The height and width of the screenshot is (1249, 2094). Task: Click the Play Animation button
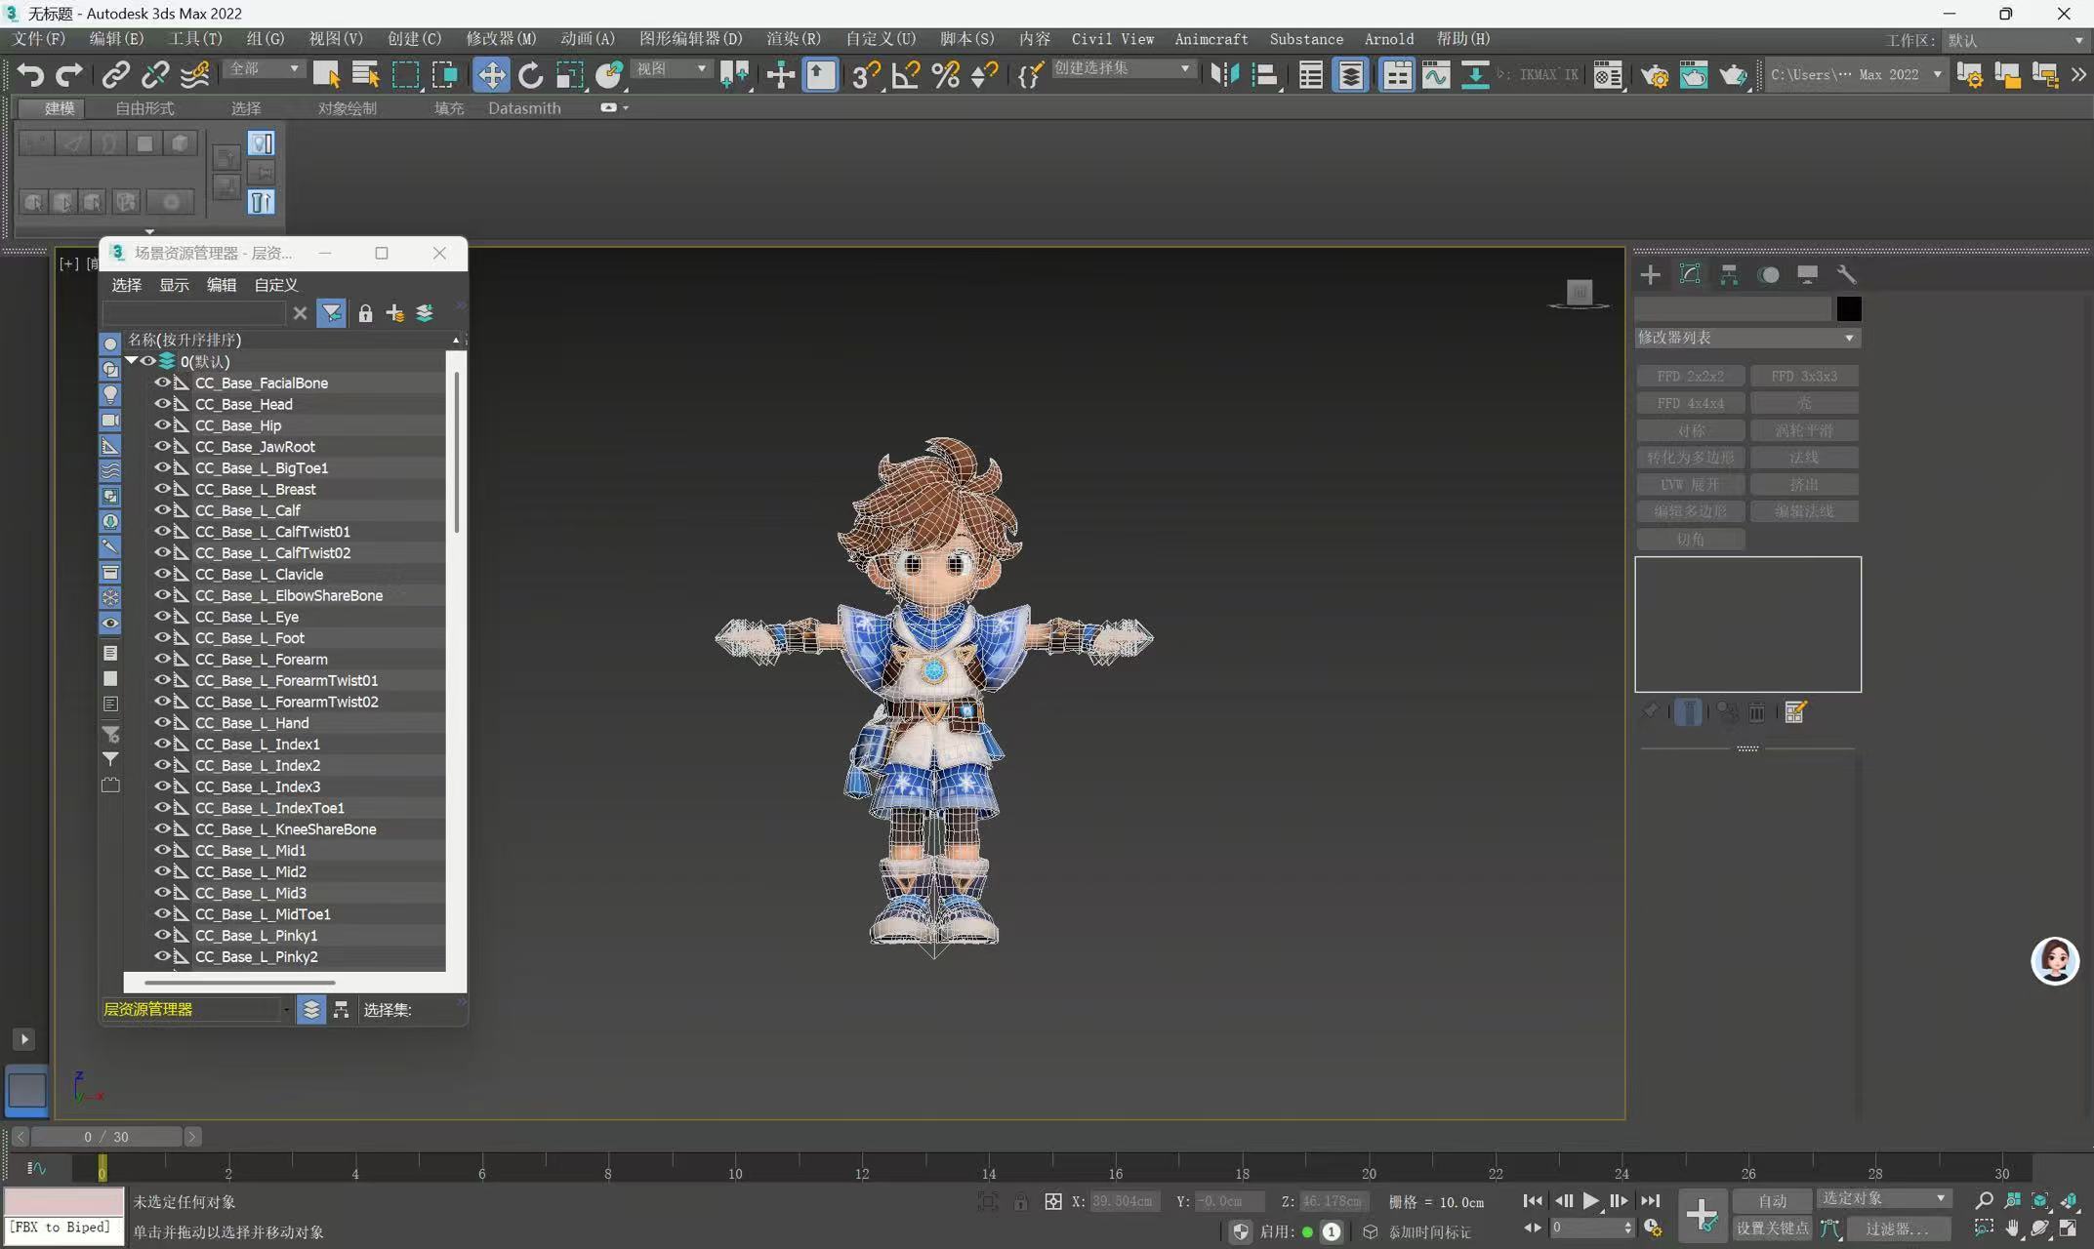point(1591,1201)
